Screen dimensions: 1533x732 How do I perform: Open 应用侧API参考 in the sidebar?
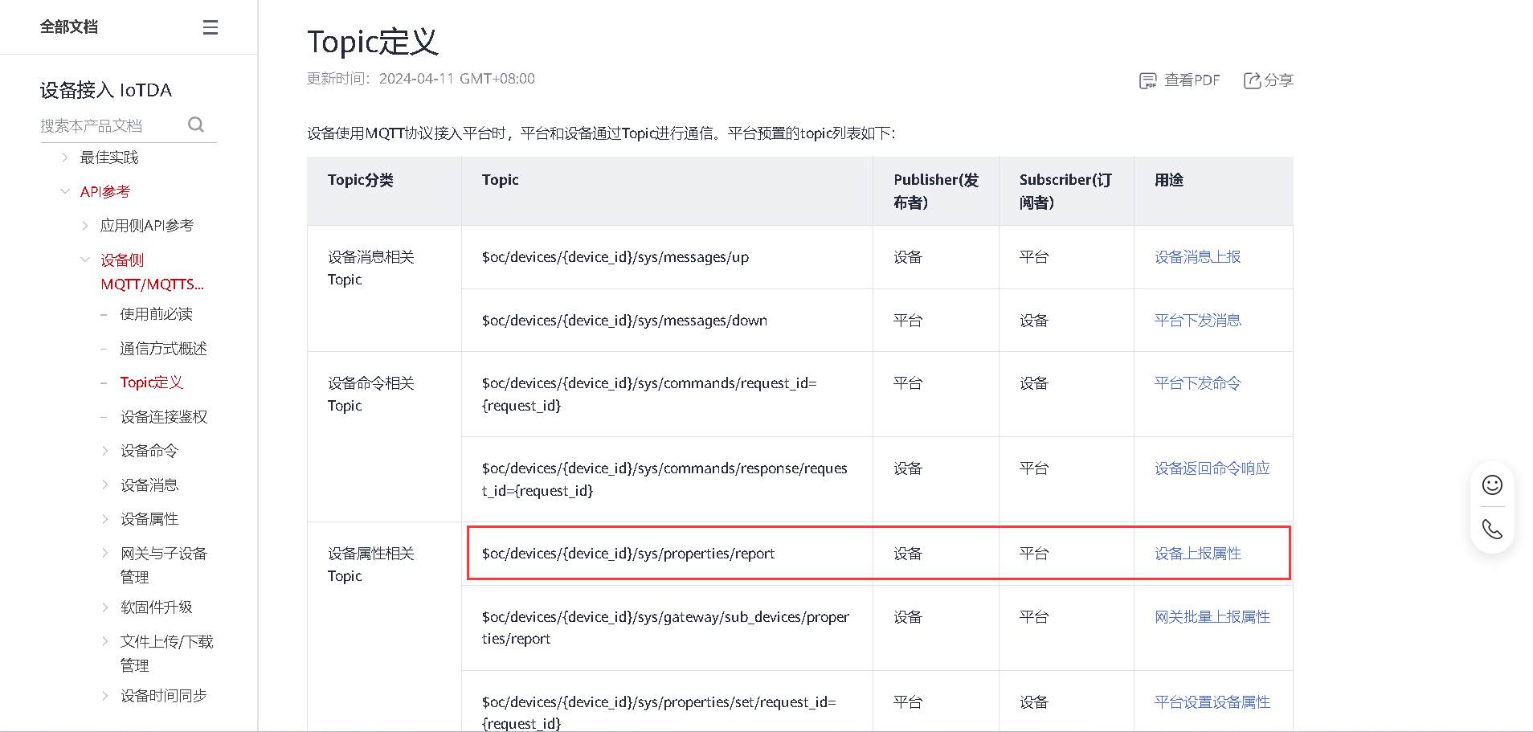pyautogui.click(x=147, y=226)
